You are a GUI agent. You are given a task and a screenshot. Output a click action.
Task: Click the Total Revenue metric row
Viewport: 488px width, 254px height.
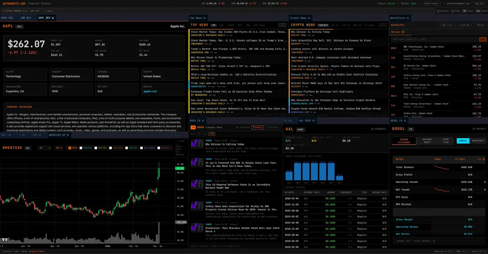(x=439, y=167)
